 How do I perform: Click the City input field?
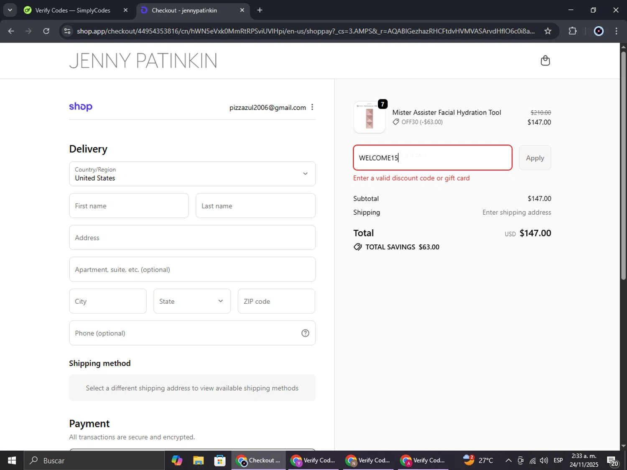tap(108, 301)
